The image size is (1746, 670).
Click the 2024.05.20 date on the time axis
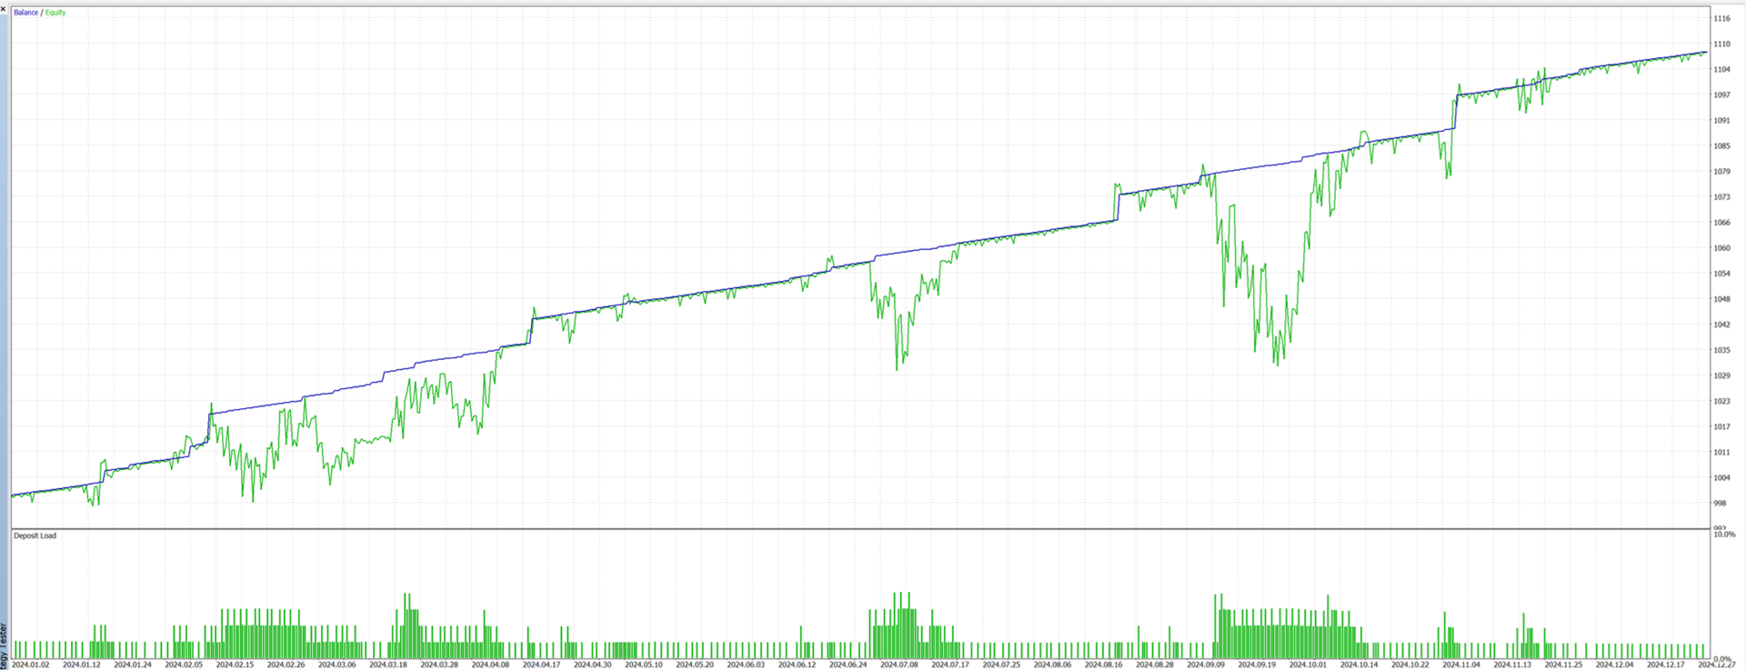click(x=695, y=665)
